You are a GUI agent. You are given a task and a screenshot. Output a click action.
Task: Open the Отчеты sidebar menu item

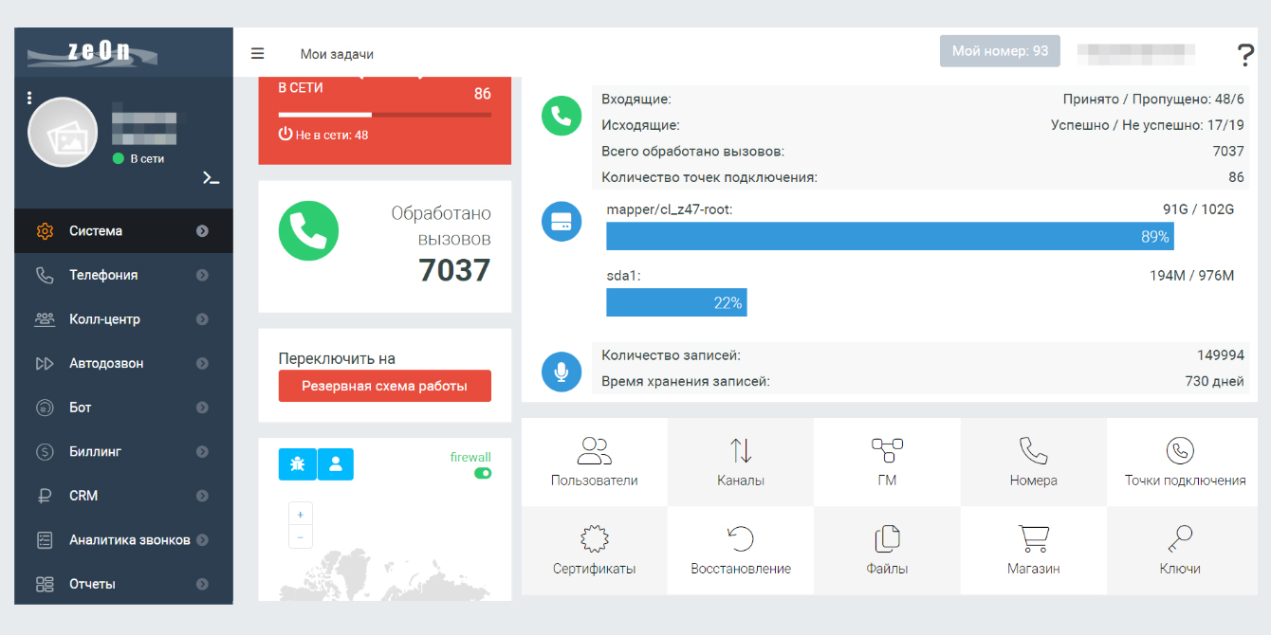[x=123, y=584]
